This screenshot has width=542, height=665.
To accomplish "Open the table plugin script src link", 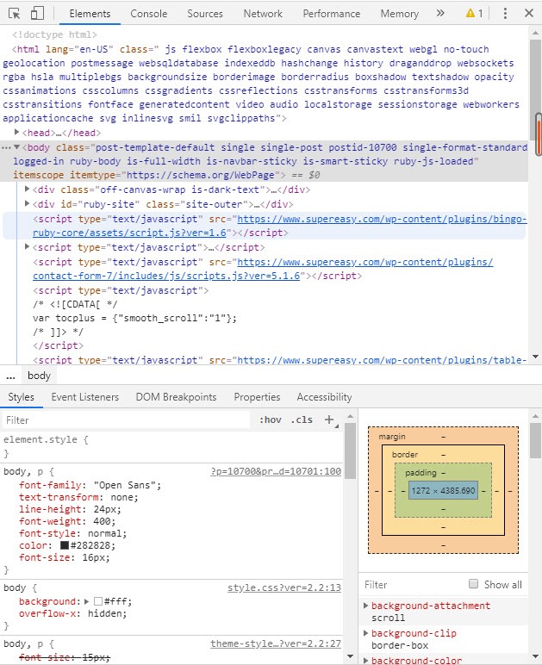I will (x=382, y=360).
